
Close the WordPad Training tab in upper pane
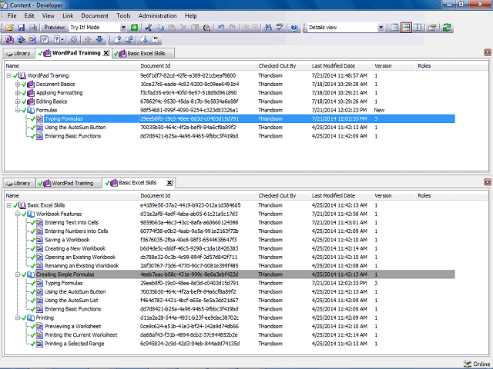tap(106, 53)
